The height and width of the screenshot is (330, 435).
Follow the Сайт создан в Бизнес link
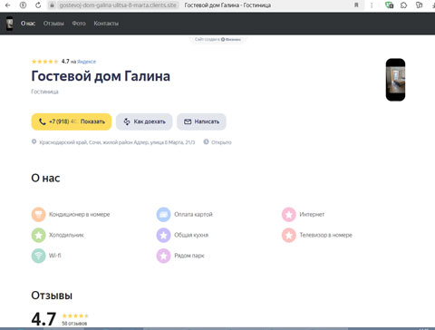click(x=217, y=39)
